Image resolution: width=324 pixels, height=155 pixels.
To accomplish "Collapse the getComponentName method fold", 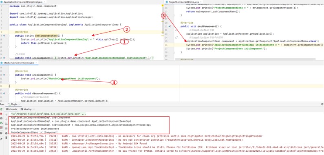I will [9, 36].
